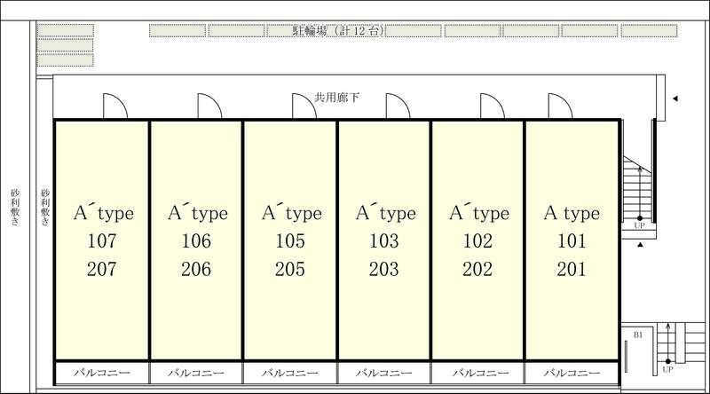This screenshot has width=710, height=394.
Task: Click the upward entrance arrow below stairs
Action: (640, 245)
